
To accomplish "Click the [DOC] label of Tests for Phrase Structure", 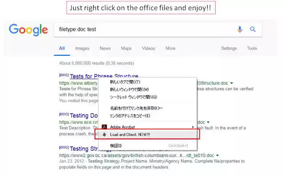I will point(64,75).
